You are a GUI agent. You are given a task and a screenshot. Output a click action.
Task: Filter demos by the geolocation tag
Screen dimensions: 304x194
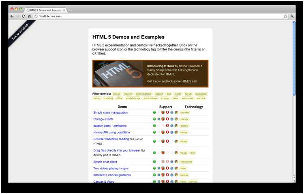201,94
